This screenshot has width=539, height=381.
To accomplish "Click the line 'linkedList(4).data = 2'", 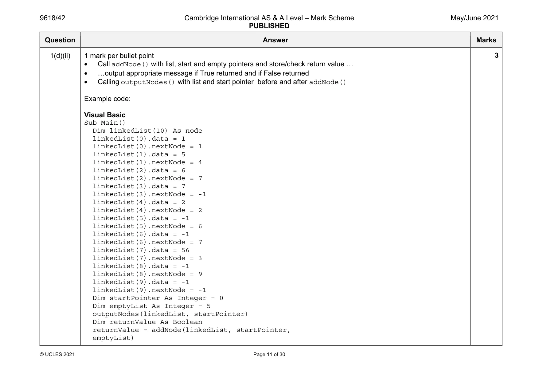I will 139,202.
